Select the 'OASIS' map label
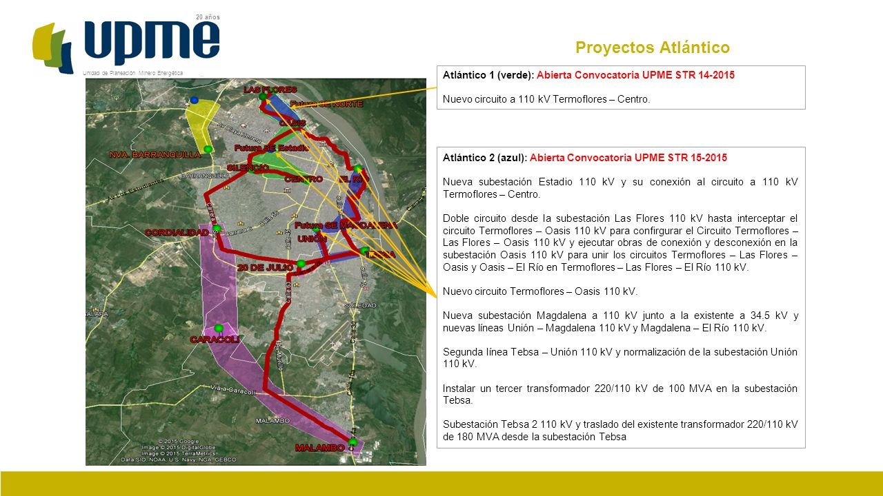The width and height of the screenshot is (883, 496). [x=293, y=123]
